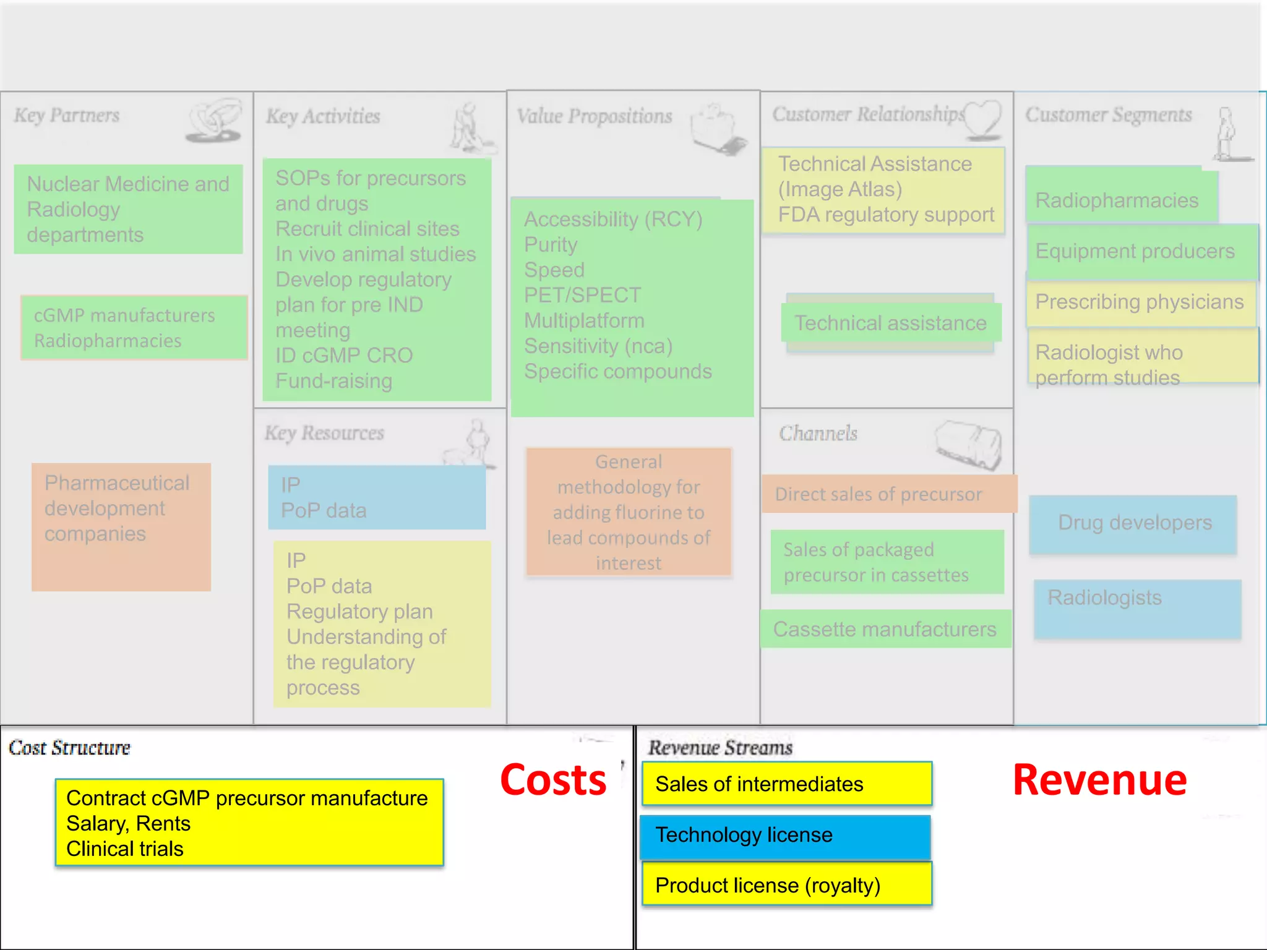Click the Cost Structure section title
The width and height of the screenshot is (1267, 950).
click(70, 748)
